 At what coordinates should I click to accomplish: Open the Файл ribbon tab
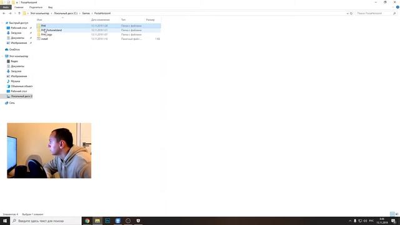(x=6, y=7)
